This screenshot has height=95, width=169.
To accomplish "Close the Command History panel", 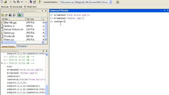I will [46, 51].
